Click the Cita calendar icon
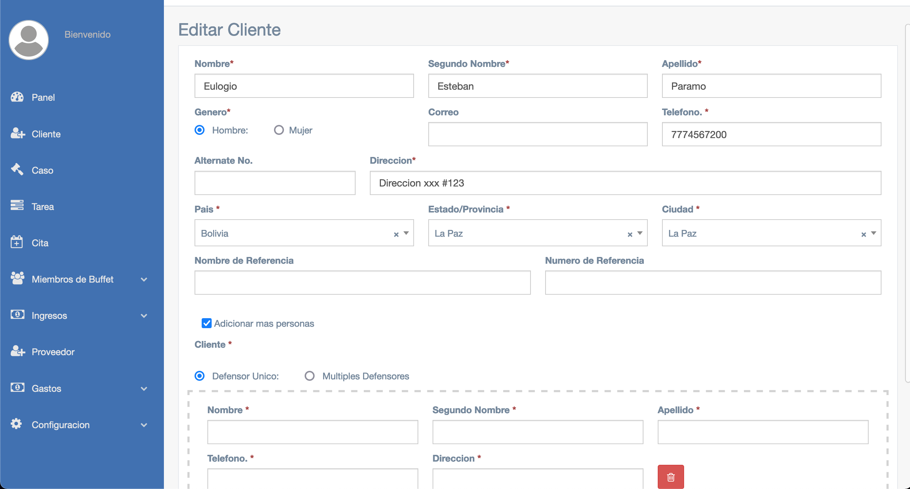 coord(17,242)
